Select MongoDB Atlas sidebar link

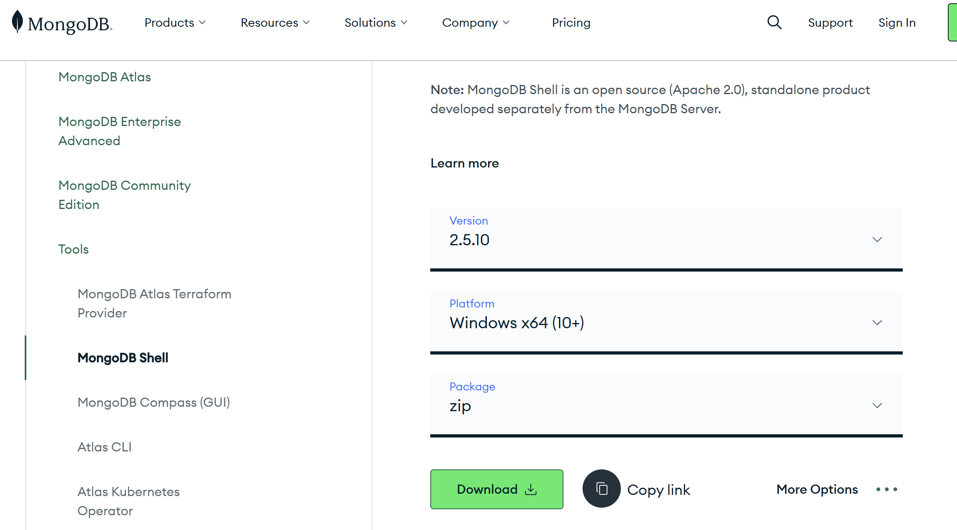104,77
